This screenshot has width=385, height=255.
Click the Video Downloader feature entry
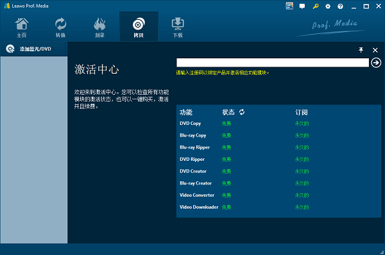point(199,207)
